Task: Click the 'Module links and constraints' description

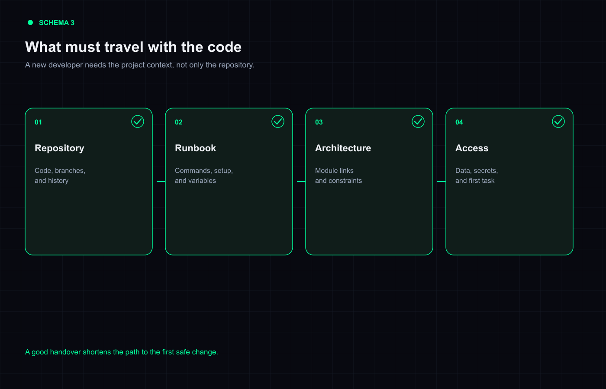Action: coord(338,175)
